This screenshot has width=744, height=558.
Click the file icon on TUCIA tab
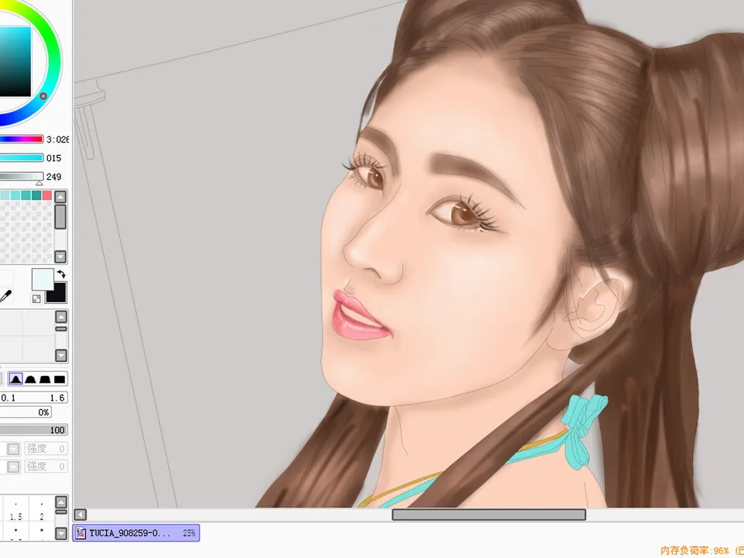pyautogui.click(x=80, y=533)
